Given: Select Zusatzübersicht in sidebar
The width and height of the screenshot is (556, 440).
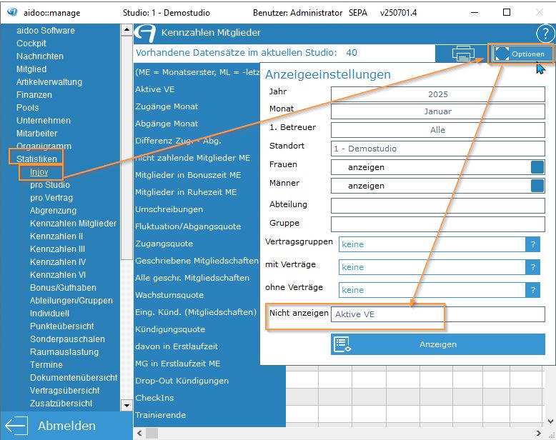Looking at the screenshot, I should 61,403.
